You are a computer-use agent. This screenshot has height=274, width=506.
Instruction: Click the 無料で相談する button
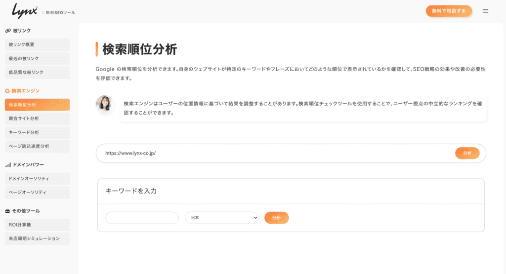[449, 11]
